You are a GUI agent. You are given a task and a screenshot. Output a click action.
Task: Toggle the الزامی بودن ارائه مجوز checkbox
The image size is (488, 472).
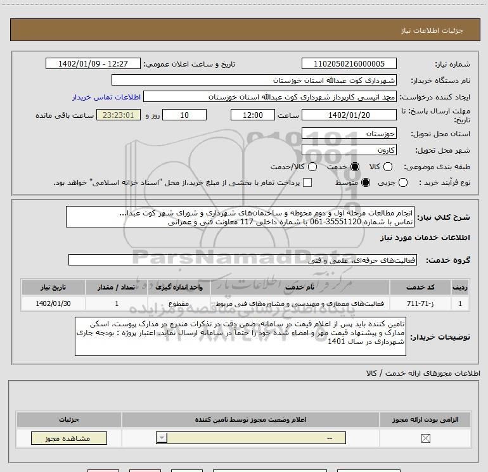pos(425,438)
